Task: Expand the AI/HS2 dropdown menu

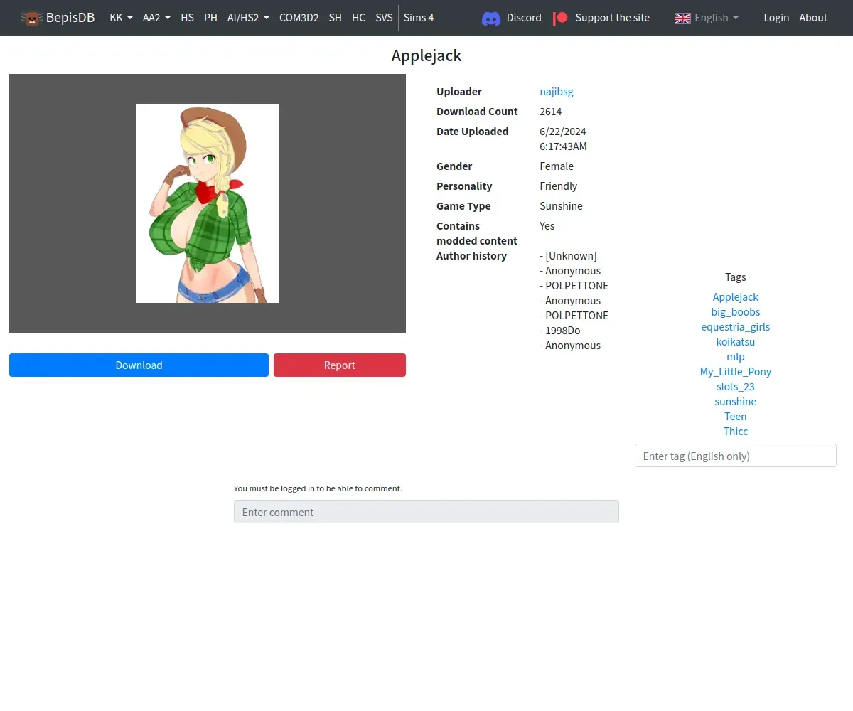Action: coord(248,18)
